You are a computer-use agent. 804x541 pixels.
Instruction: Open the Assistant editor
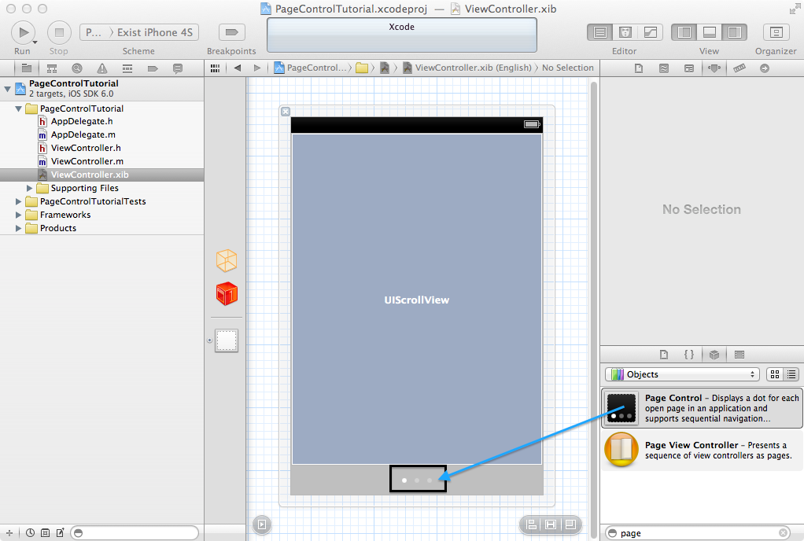click(x=624, y=31)
